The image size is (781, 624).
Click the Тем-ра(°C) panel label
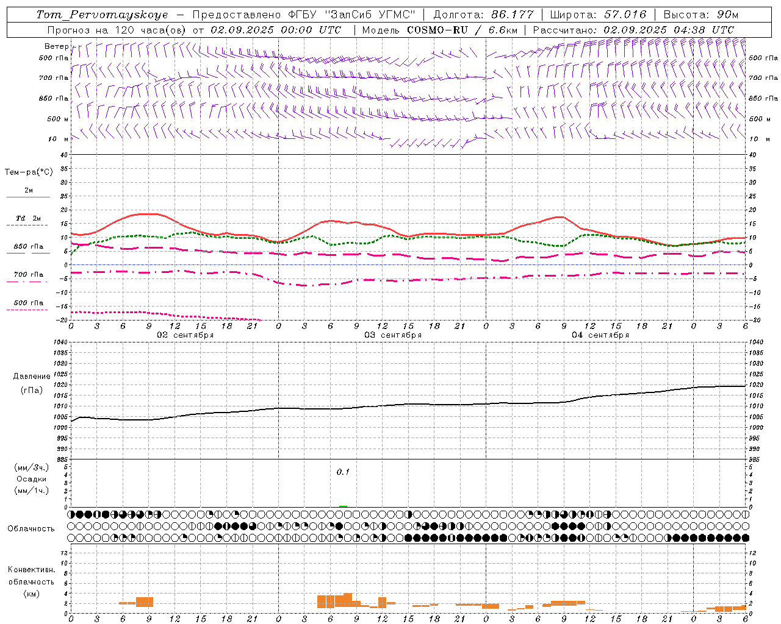click(29, 172)
